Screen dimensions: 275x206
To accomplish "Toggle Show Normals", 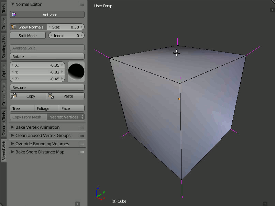I will 28,27.
